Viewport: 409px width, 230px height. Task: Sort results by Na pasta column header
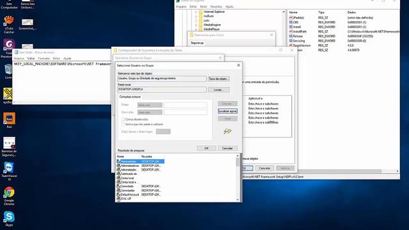point(151,157)
